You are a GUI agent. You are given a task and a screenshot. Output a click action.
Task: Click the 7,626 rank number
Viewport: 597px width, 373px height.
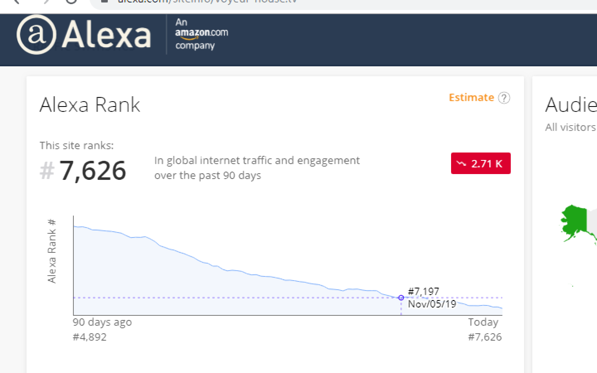tap(92, 170)
